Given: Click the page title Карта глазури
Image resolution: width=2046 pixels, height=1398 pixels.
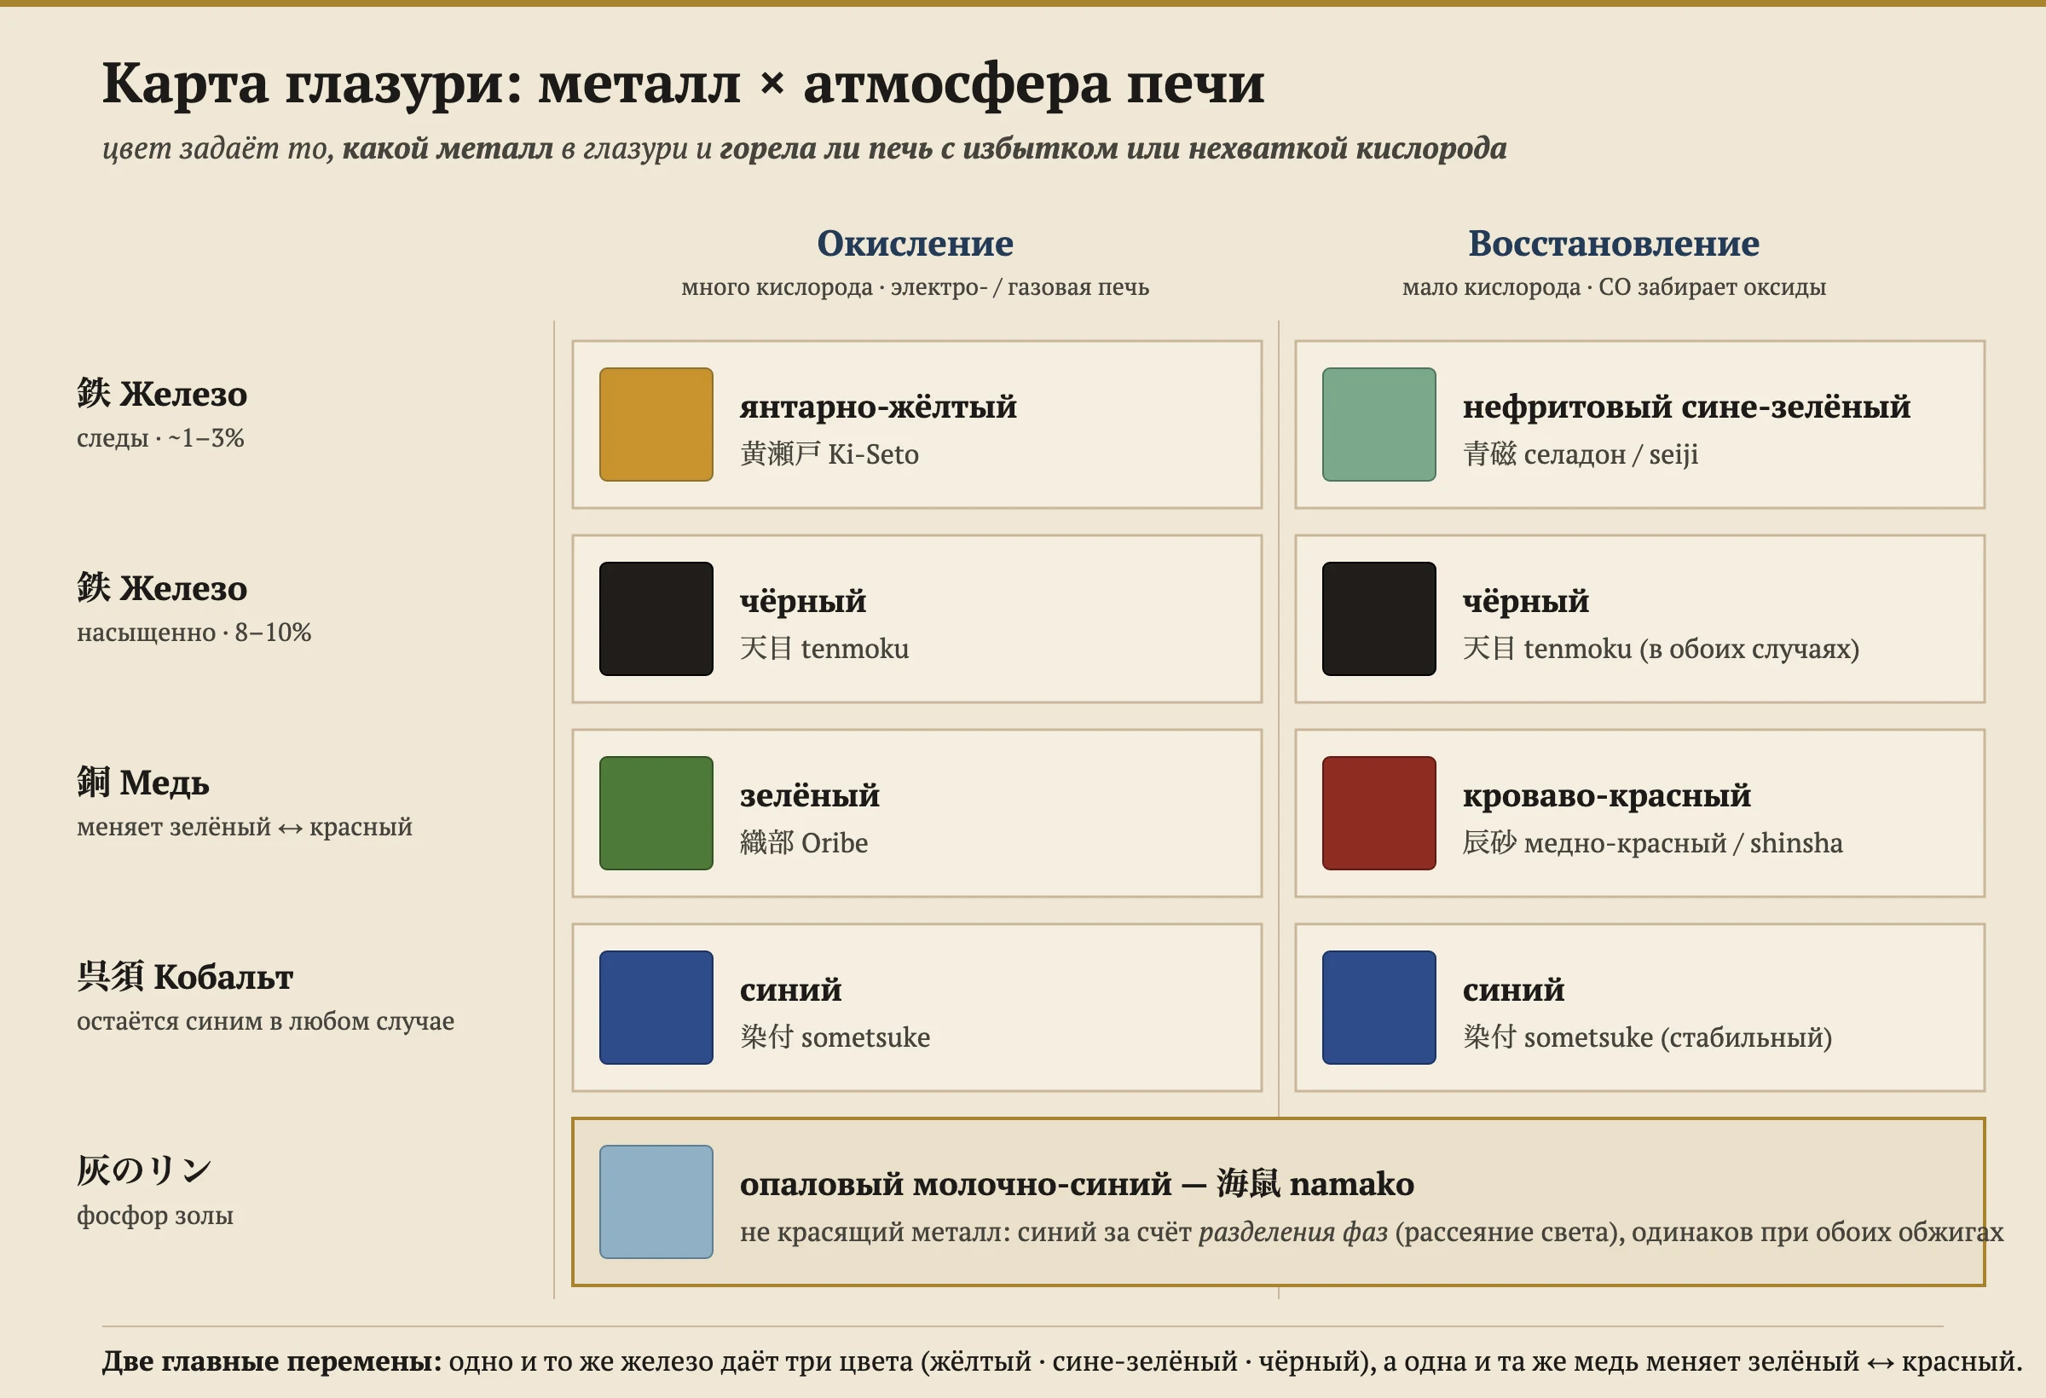Looking at the screenshot, I should [683, 84].
